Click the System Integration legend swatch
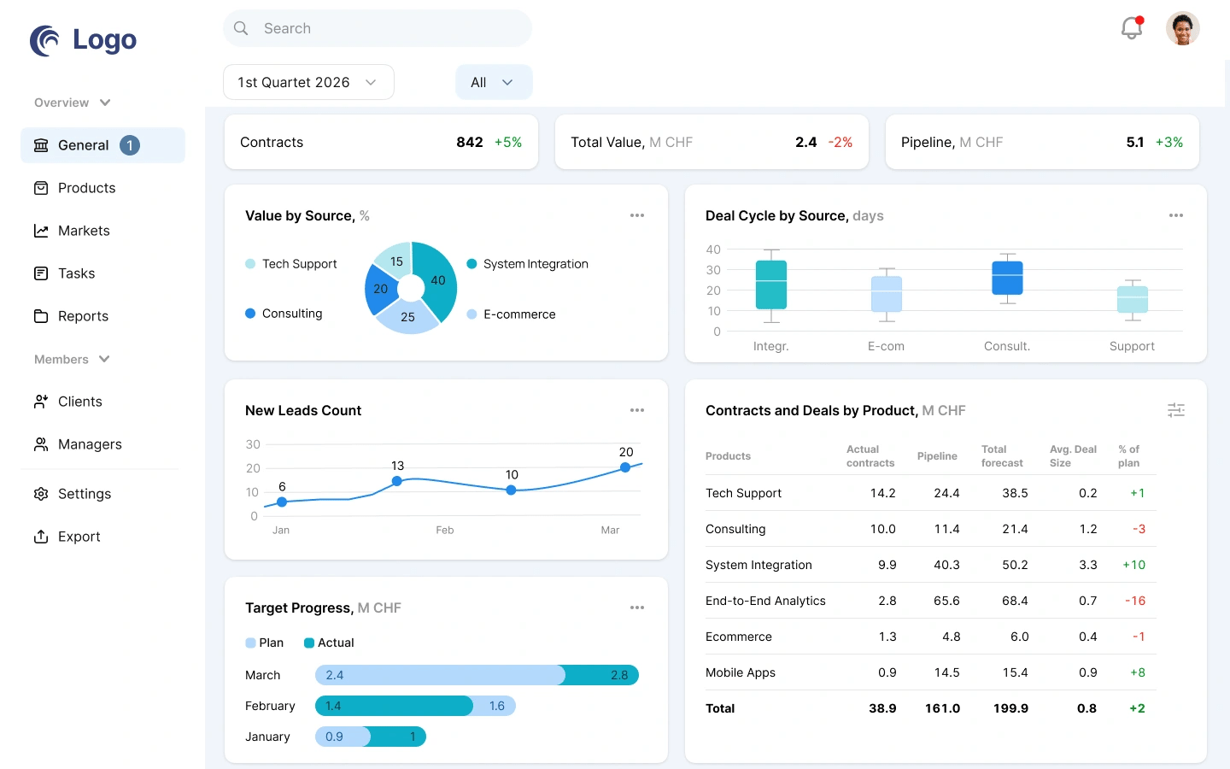The image size is (1230, 769). [x=471, y=264]
